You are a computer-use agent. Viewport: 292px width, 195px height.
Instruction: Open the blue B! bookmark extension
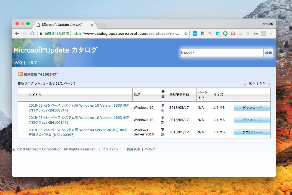218,34
